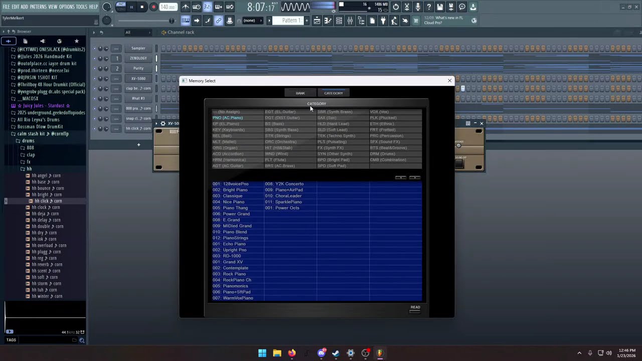This screenshot has width=642, height=361.
Task: Select hh bounce corn sample in browser
Action: click(x=48, y=188)
